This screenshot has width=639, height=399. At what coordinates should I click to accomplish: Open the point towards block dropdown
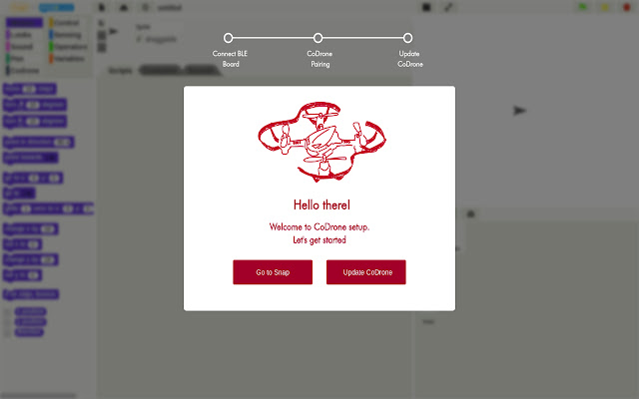point(53,158)
